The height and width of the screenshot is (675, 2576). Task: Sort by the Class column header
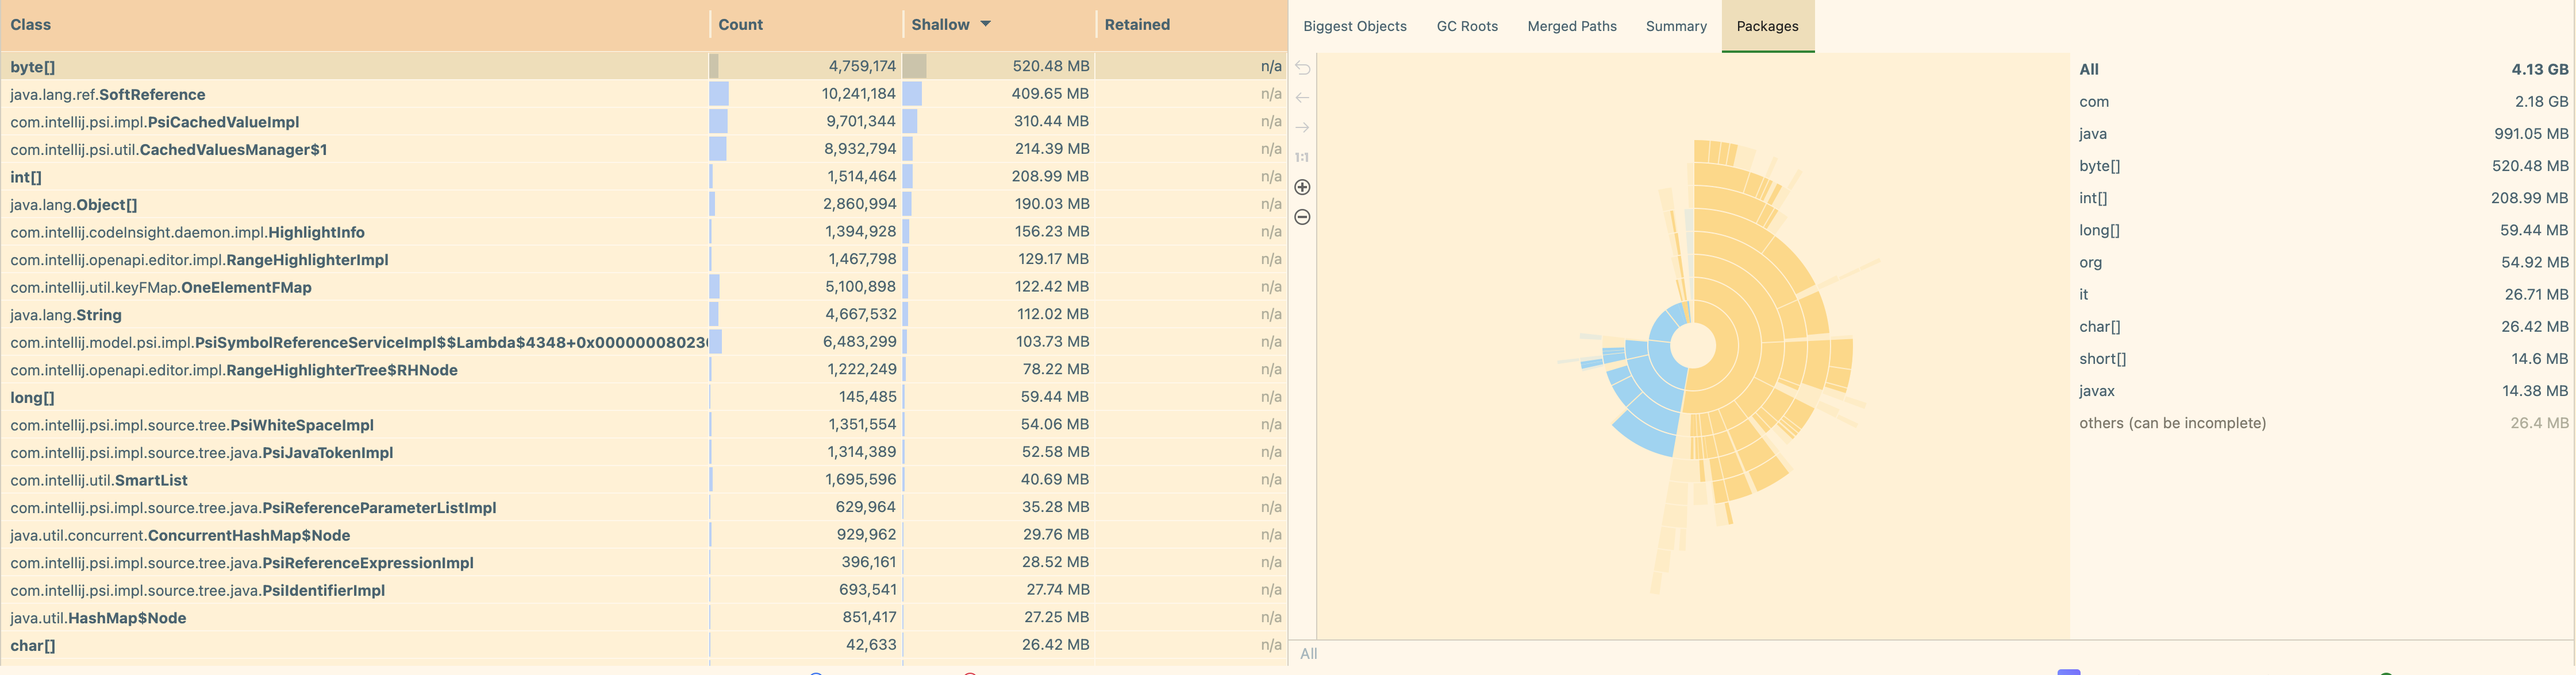point(355,25)
